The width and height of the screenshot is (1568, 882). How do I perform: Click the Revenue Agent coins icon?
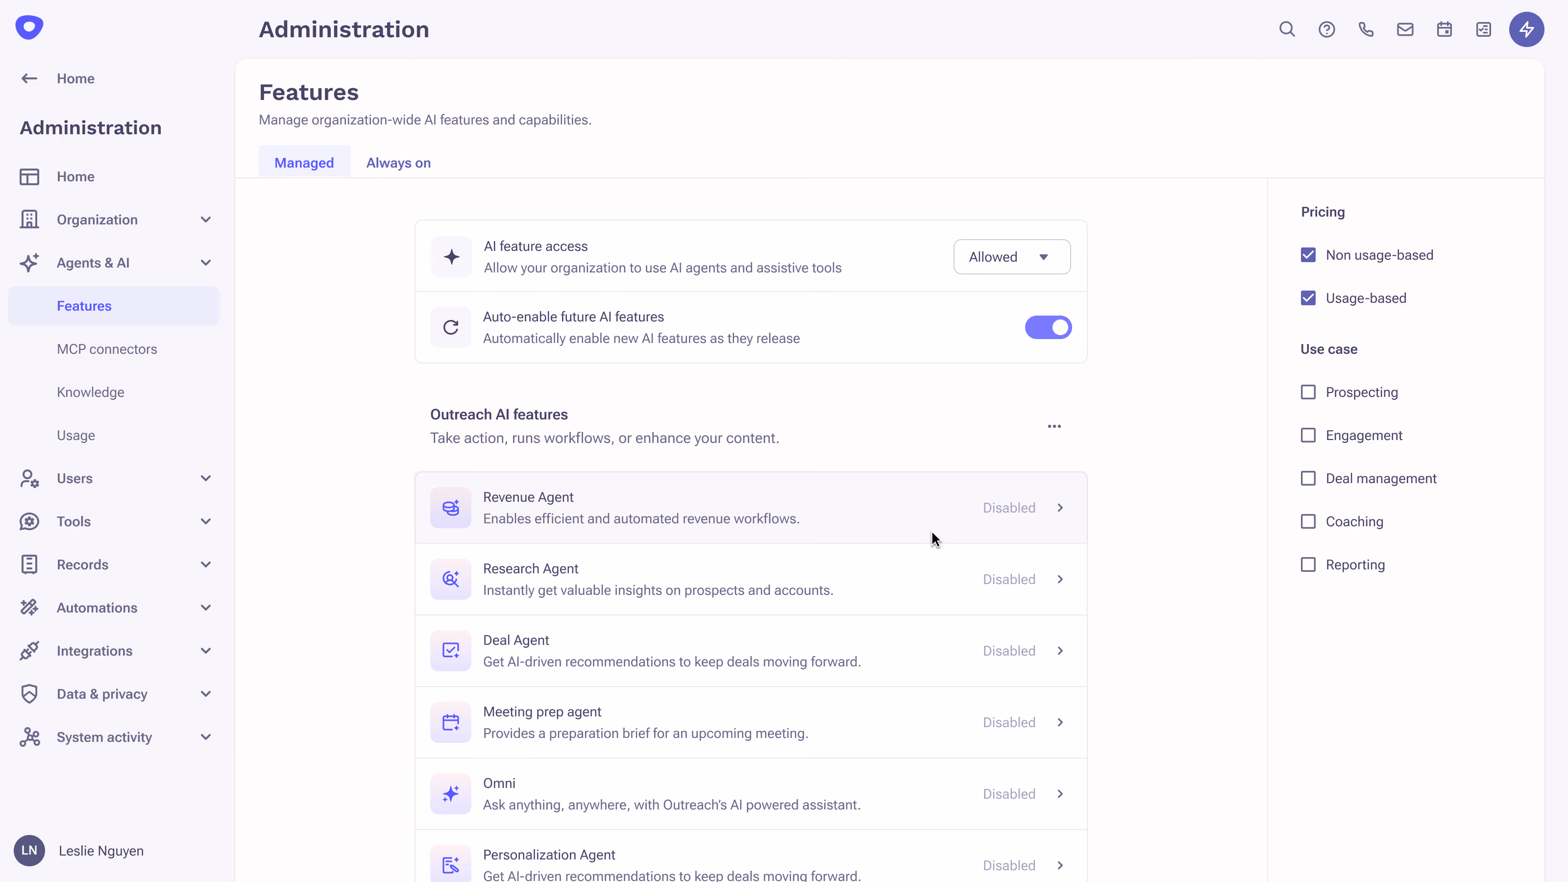450,508
